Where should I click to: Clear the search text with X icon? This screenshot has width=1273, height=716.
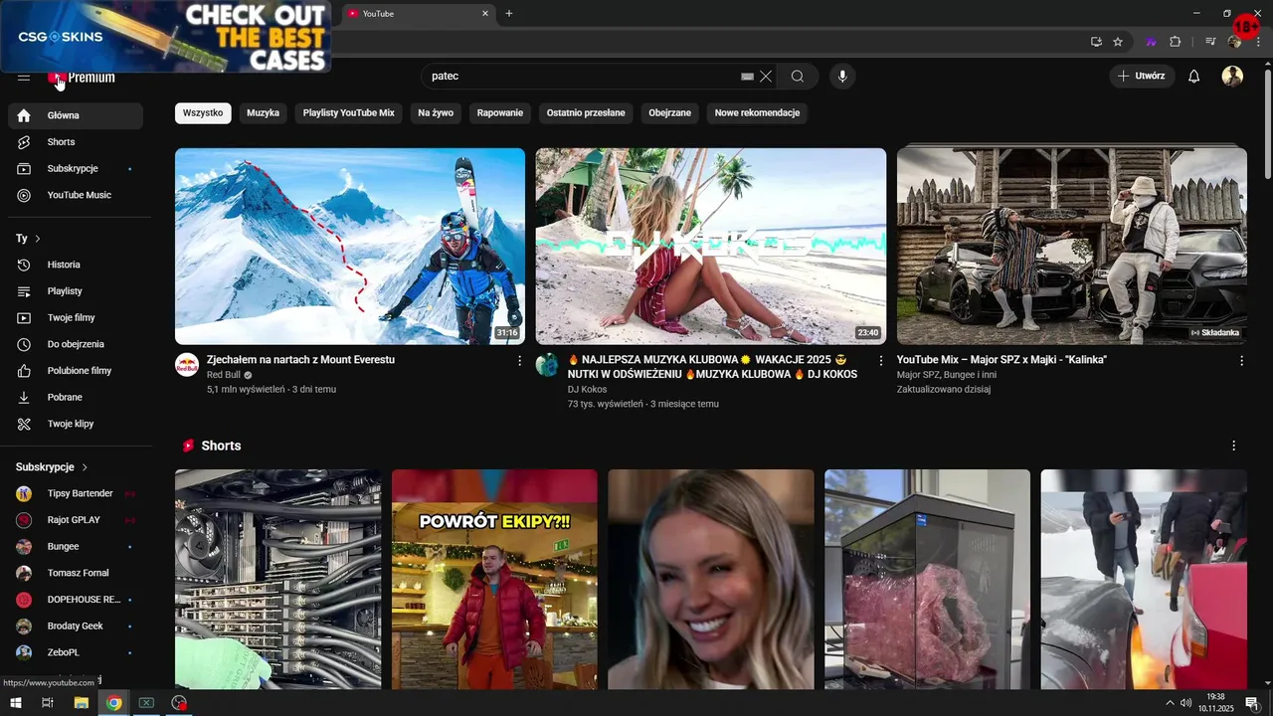pyautogui.click(x=766, y=77)
